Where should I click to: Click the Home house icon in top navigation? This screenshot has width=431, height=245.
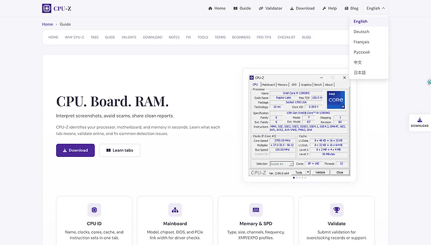coord(211,8)
